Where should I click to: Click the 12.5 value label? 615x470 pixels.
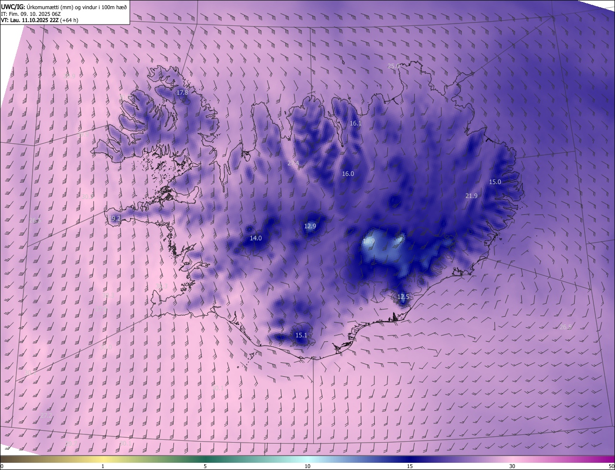pos(403,297)
